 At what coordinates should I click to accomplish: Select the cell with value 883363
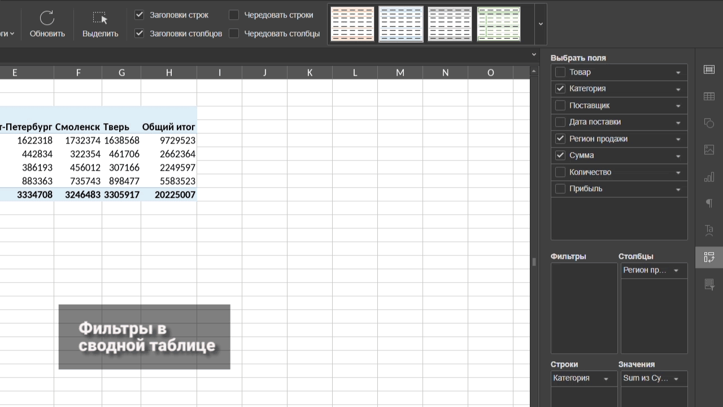(x=27, y=181)
